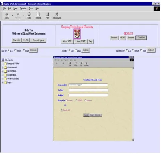This screenshot has width=161, height=154.
Task: Click the Internet Explorer logo in the main window
Action: tap(157, 9)
